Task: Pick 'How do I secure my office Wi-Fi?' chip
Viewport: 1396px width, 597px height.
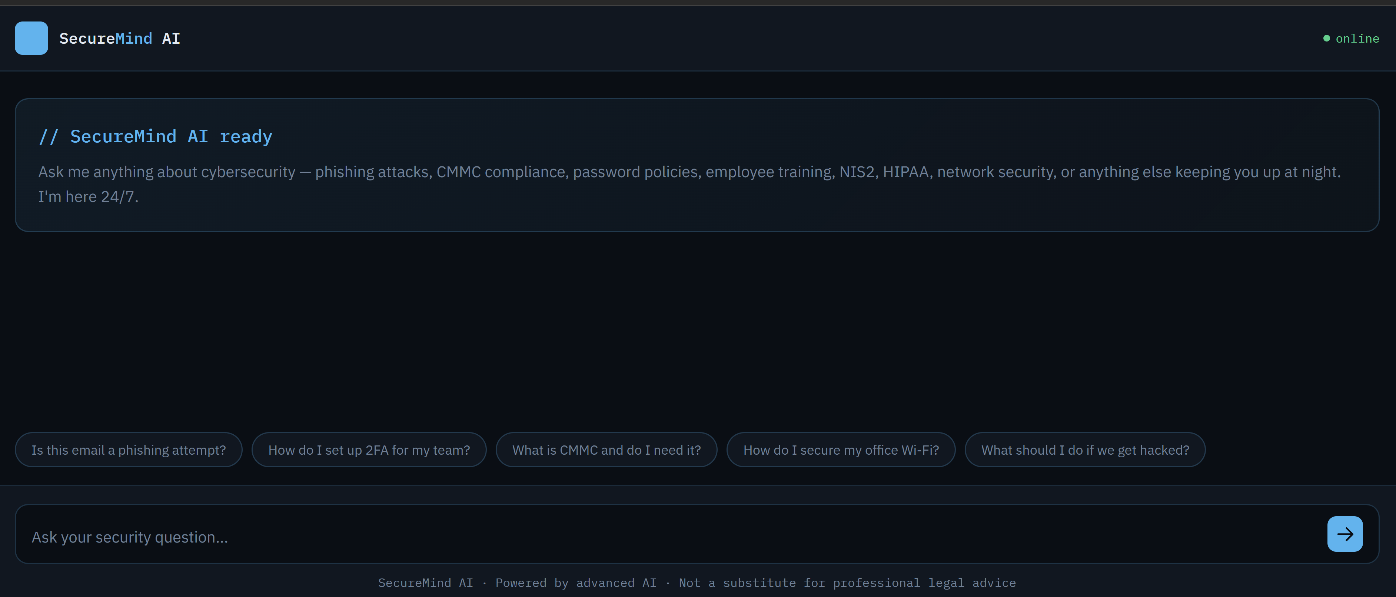Action: pos(841,450)
